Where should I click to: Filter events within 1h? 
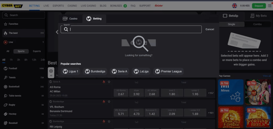[x=11, y=60]
